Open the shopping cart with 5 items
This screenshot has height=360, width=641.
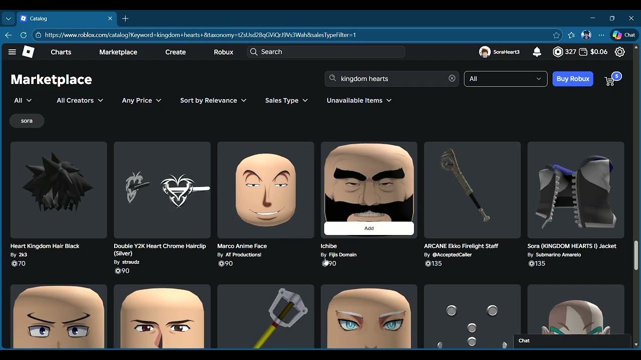pyautogui.click(x=611, y=79)
